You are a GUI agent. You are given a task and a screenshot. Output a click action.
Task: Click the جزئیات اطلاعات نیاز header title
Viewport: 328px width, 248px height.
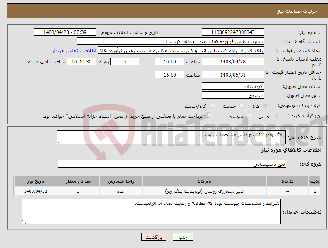pos(297,11)
